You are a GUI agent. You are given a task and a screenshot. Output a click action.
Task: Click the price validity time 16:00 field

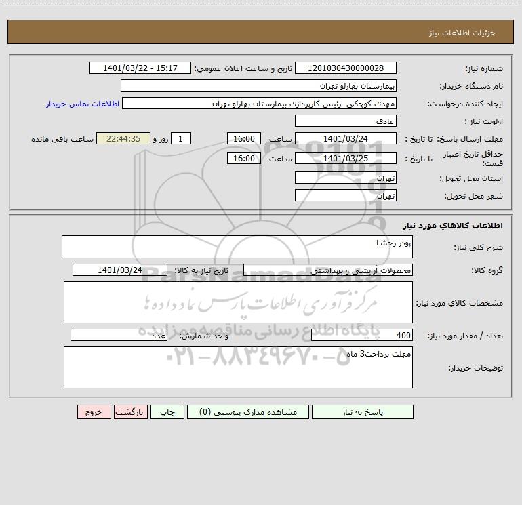pos(243,158)
